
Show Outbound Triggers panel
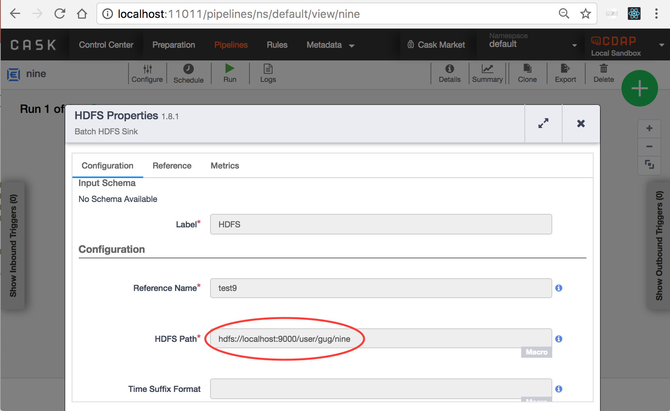(659, 246)
